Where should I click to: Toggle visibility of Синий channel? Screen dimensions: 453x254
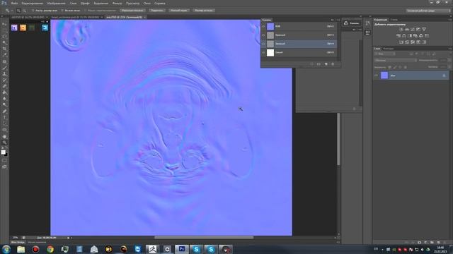(x=263, y=52)
